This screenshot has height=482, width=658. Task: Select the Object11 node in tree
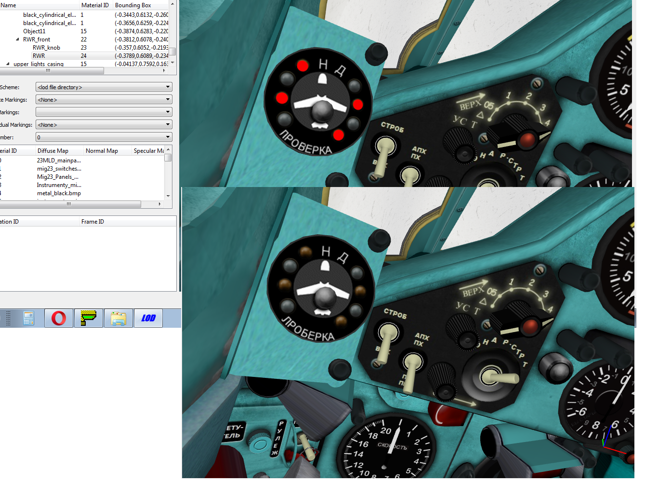[34, 31]
